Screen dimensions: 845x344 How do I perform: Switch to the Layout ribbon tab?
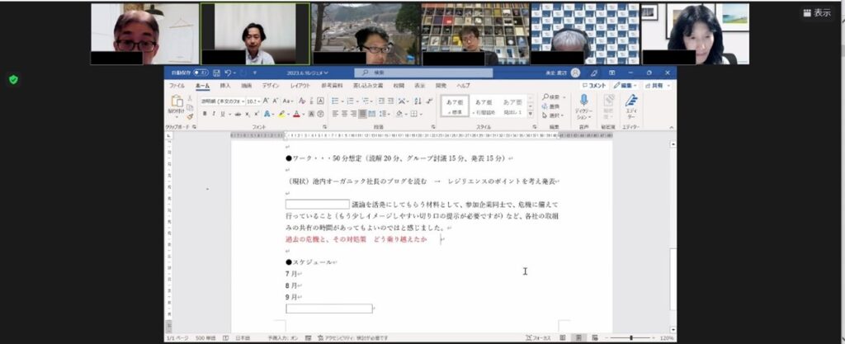tap(300, 86)
